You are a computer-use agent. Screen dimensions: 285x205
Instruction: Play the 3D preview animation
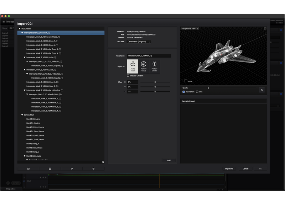pyautogui.click(x=262, y=90)
